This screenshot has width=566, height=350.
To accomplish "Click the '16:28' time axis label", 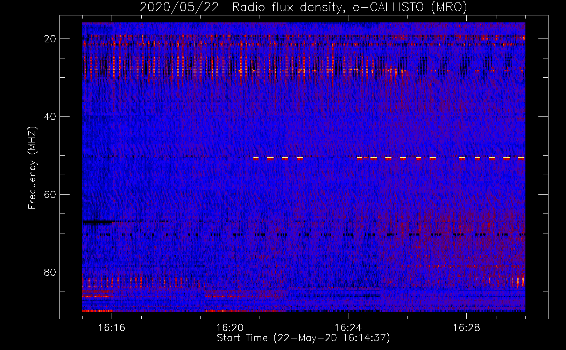I will [466, 328].
